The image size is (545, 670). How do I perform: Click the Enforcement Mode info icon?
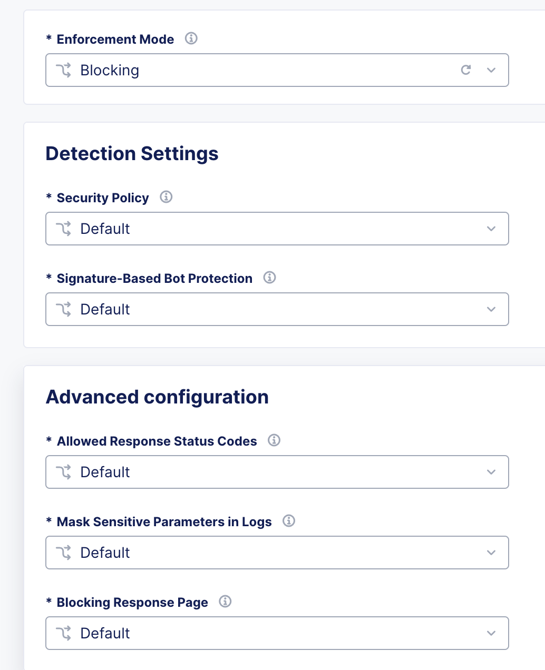pos(192,38)
